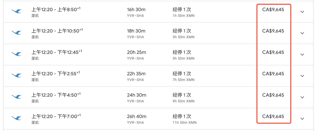The width and height of the screenshot is (315, 131).
Task: Click the 1h 50m XMN layover text
Action: pyautogui.click(x=183, y=16)
